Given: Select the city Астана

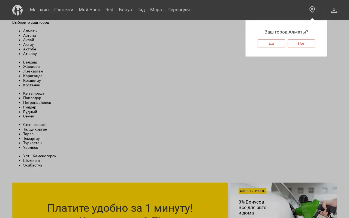Looking at the screenshot, I should coord(29,35).
